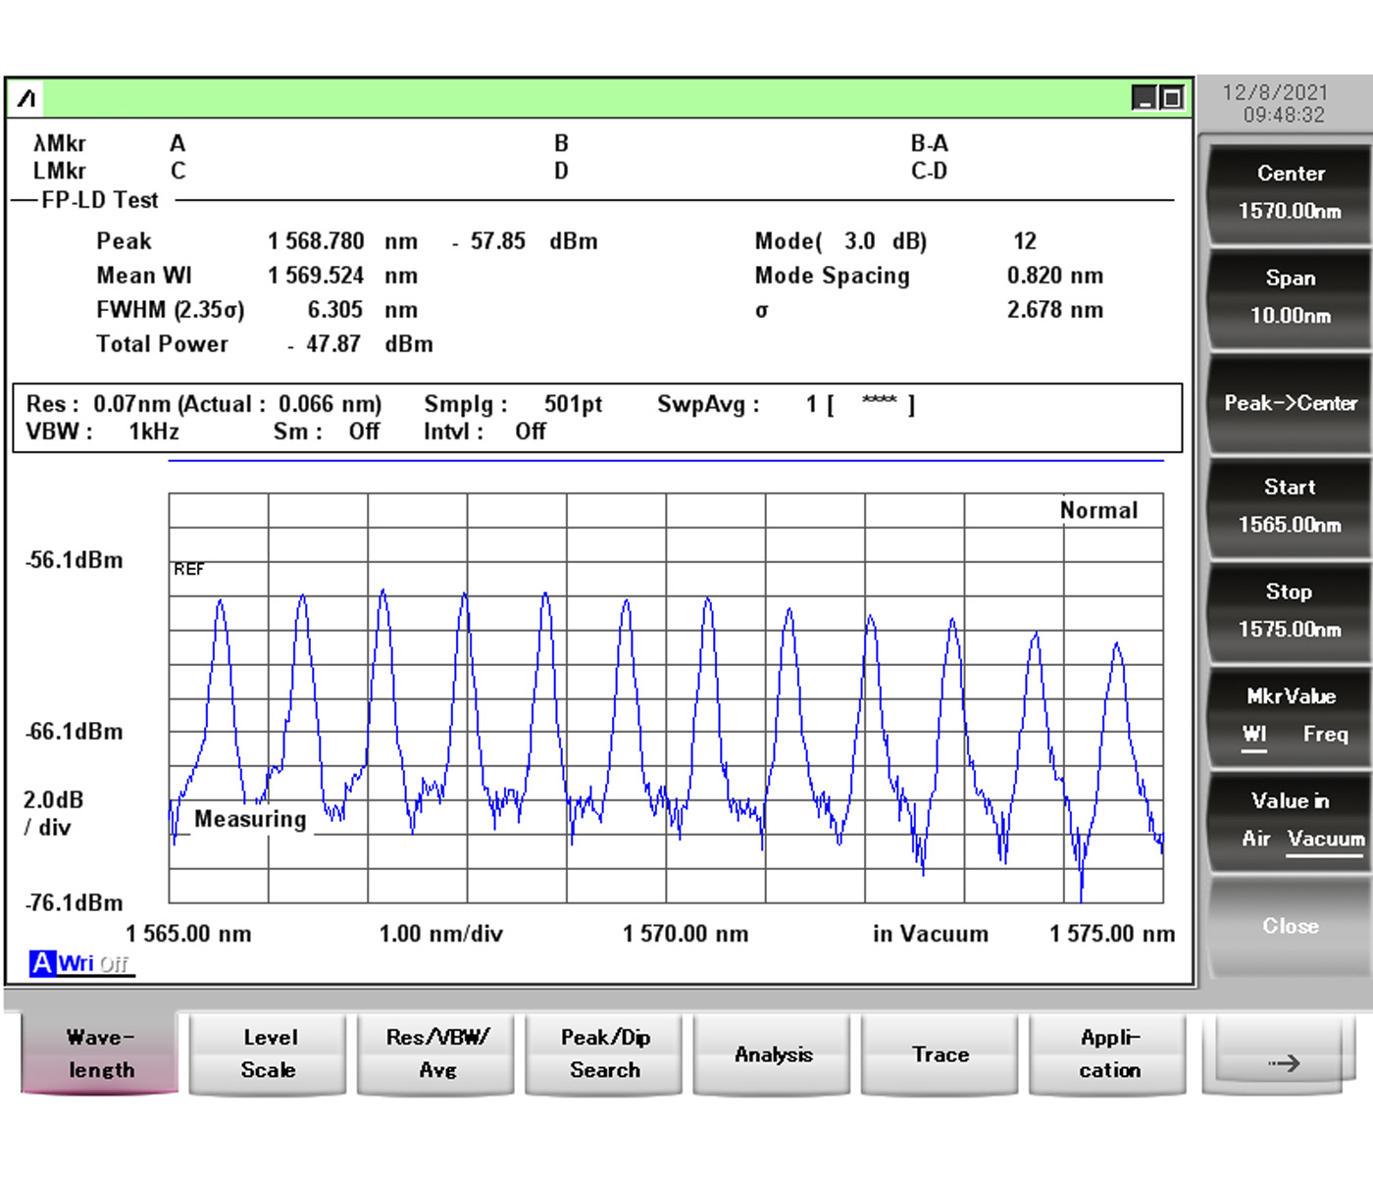
Task: Toggle MkrValue between Wl and Freq
Action: [1290, 716]
